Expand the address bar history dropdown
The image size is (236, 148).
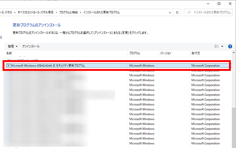click(x=170, y=13)
